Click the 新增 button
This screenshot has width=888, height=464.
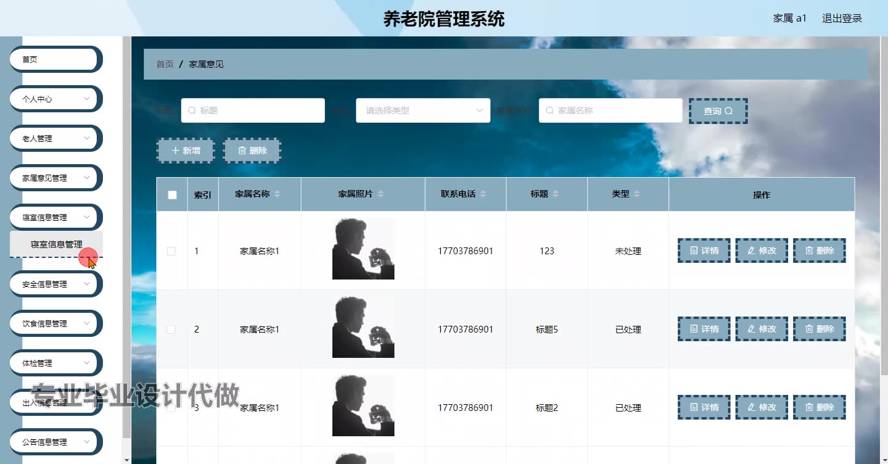186,151
